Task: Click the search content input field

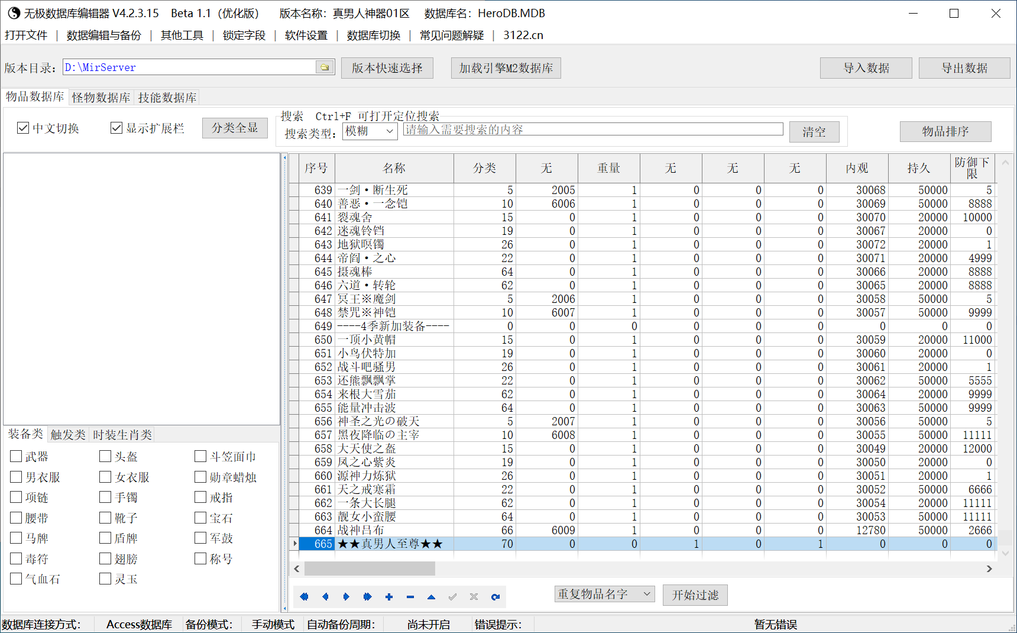Action: (593, 130)
